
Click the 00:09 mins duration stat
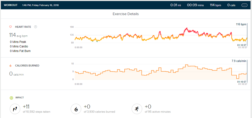pyautogui.click(x=195, y=5)
